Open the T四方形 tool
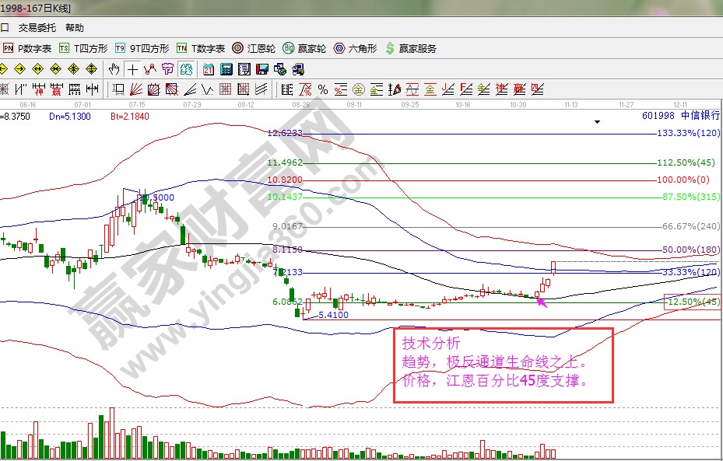 (84, 48)
